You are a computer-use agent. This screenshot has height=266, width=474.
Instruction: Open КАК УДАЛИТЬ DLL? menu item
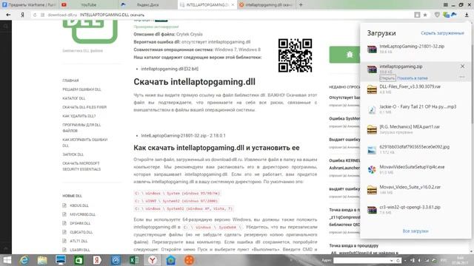79,116
